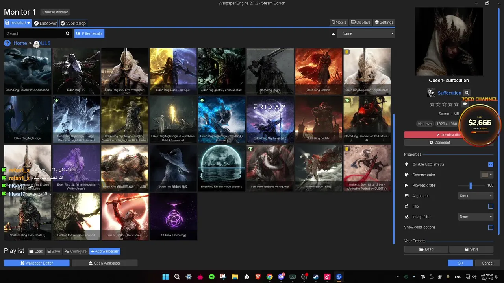Configure the playlist
Image resolution: width=504 pixels, height=283 pixels.
[x=76, y=251]
